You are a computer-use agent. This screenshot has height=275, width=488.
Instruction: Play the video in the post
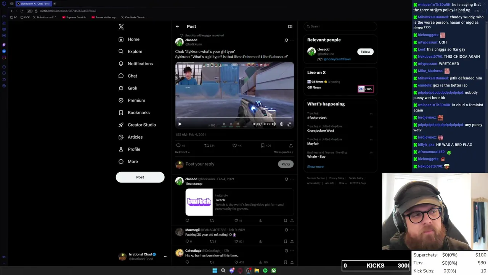[180, 124]
